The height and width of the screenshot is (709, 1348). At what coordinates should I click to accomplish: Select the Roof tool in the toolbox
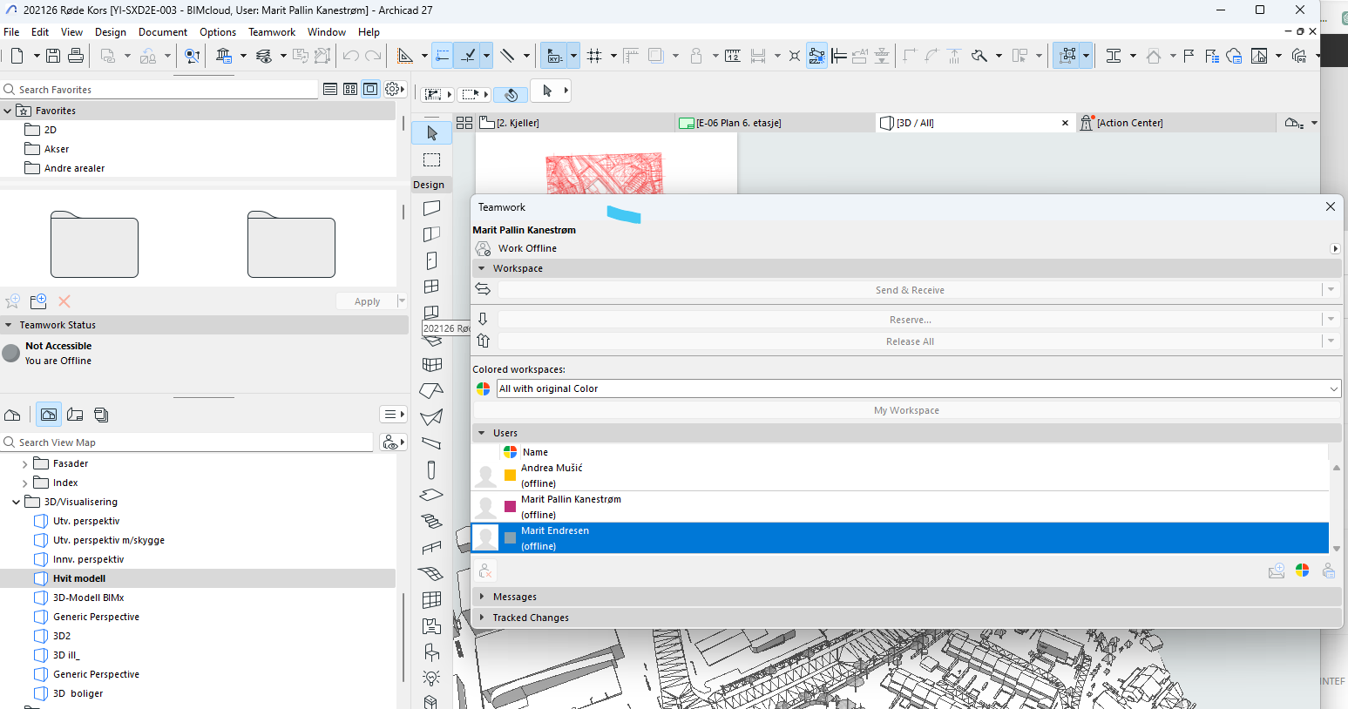[x=431, y=391]
